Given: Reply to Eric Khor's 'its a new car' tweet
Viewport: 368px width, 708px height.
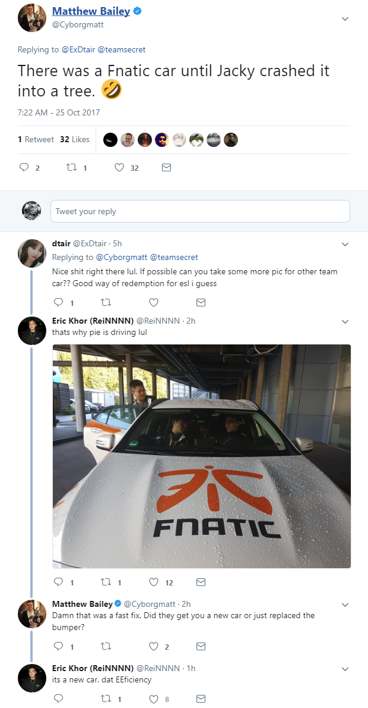Looking at the screenshot, I should pos(58,699).
